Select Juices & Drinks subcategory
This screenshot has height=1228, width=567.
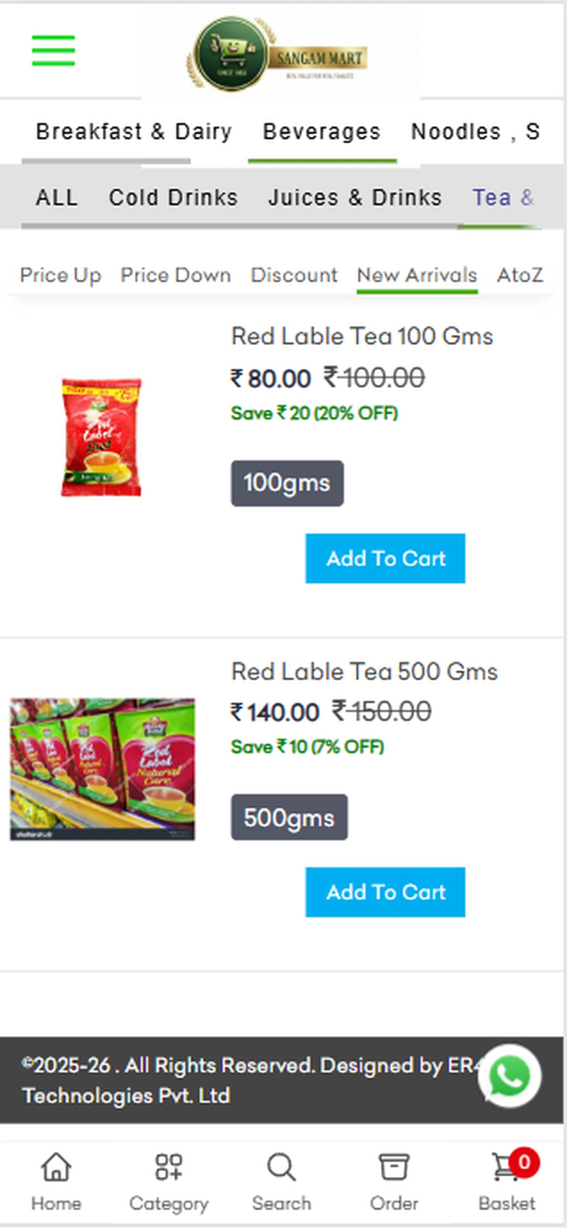(x=355, y=197)
